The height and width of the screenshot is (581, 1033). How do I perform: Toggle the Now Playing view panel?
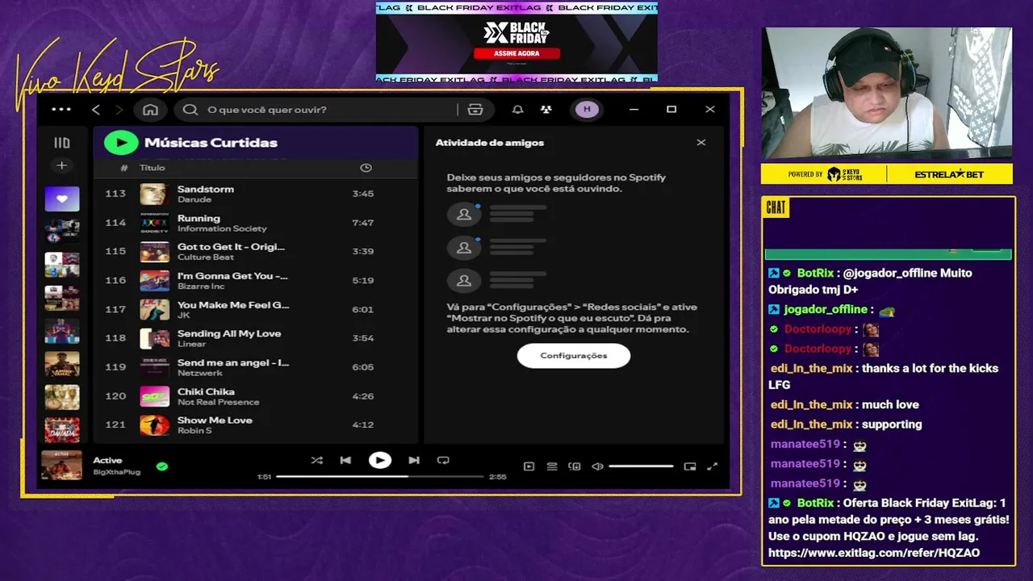[x=529, y=466]
